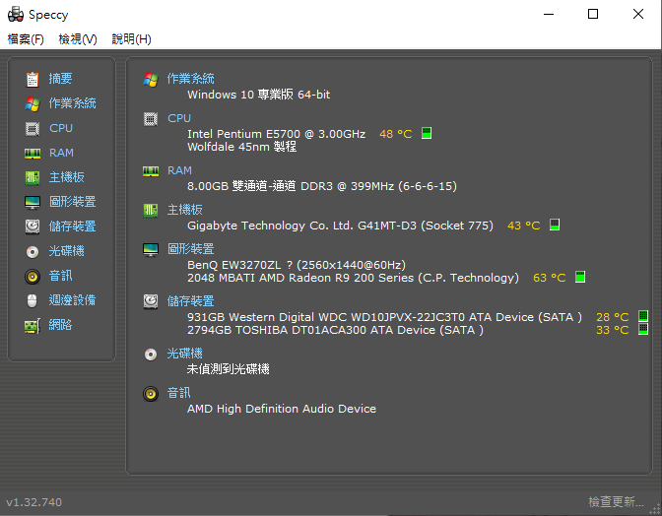Click the 音訊 speaker icon in sidebar
The height and width of the screenshot is (516, 662).
33,277
